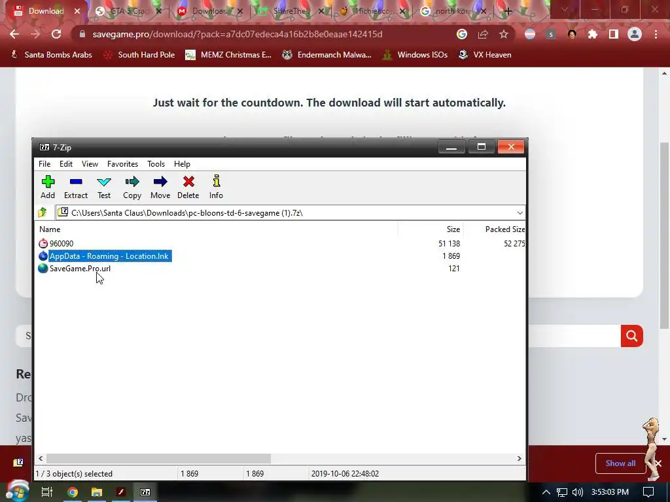Open Windows Start button
This screenshot has width=670, height=502.
coord(17,492)
